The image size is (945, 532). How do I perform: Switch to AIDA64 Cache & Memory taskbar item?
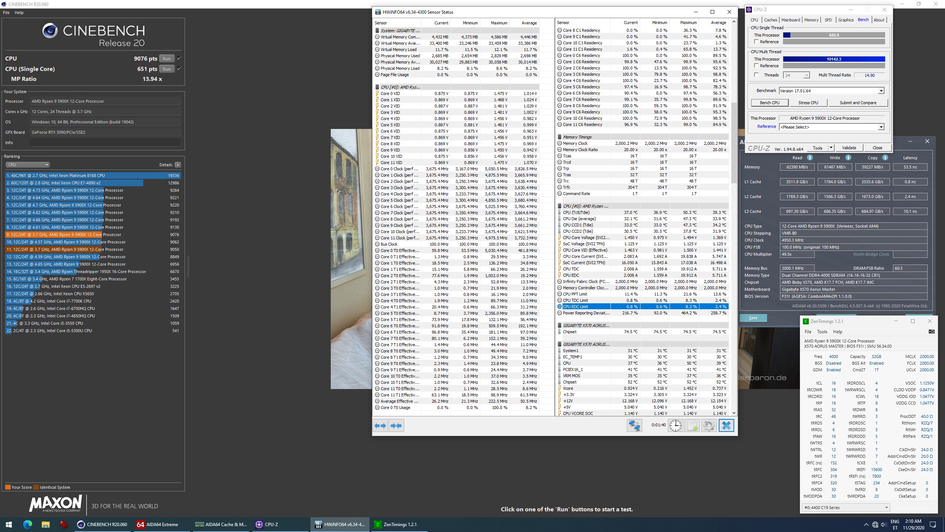pyautogui.click(x=221, y=524)
